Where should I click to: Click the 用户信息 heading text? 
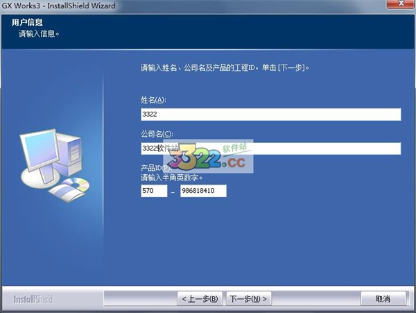coord(27,22)
